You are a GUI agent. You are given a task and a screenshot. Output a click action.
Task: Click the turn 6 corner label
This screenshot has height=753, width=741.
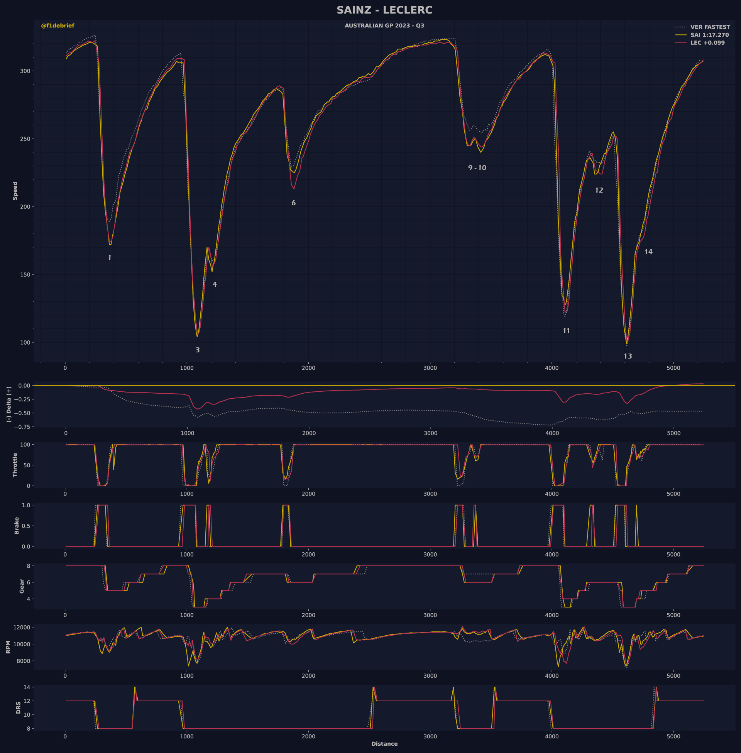coord(293,203)
